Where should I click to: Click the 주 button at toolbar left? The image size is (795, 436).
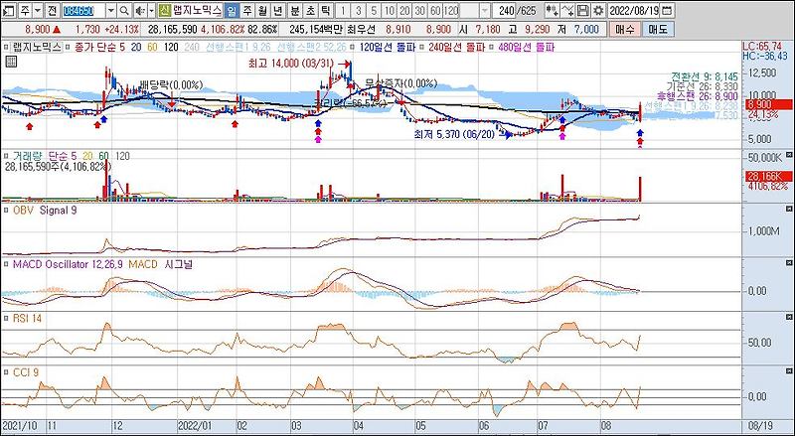coord(26,10)
